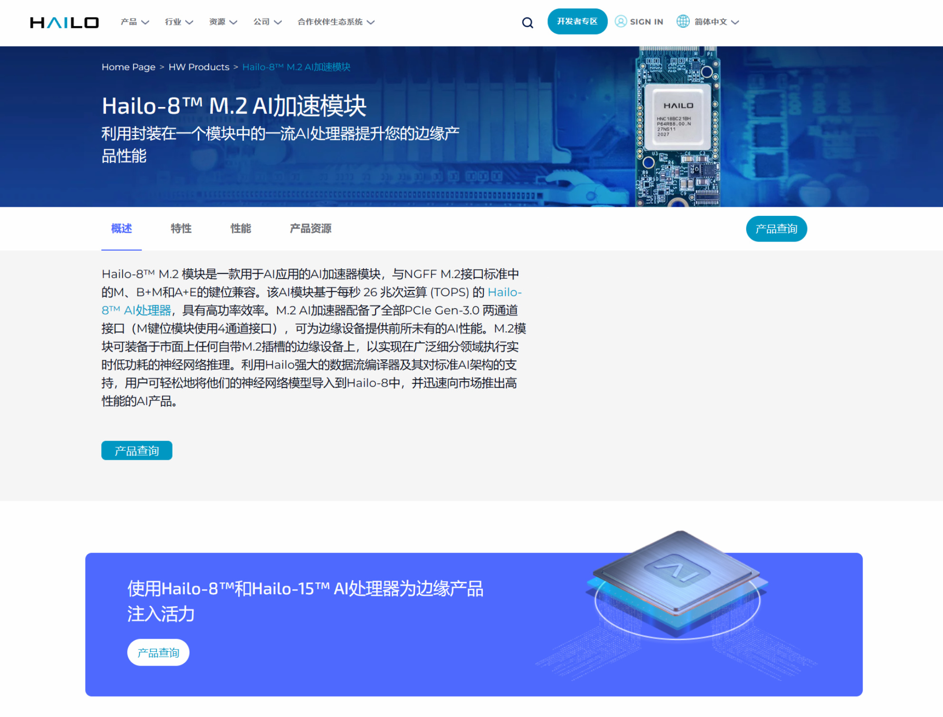Click the M.2 module board image

pyautogui.click(x=677, y=127)
